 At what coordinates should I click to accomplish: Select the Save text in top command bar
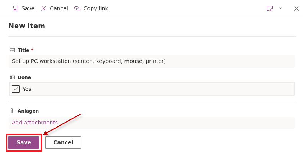point(28,8)
